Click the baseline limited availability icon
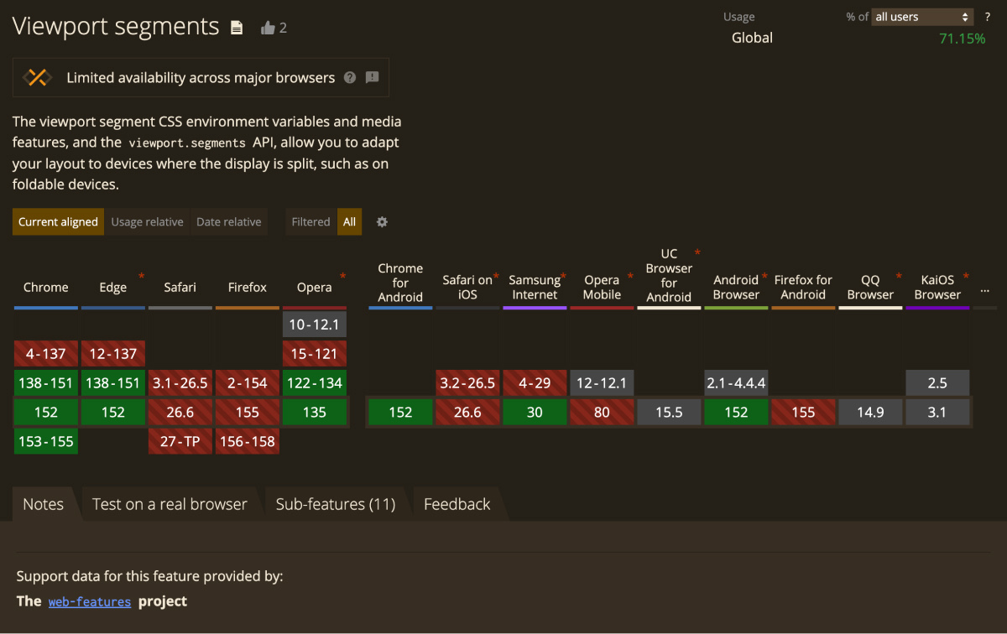This screenshot has width=1007, height=634. [x=37, y=78]
